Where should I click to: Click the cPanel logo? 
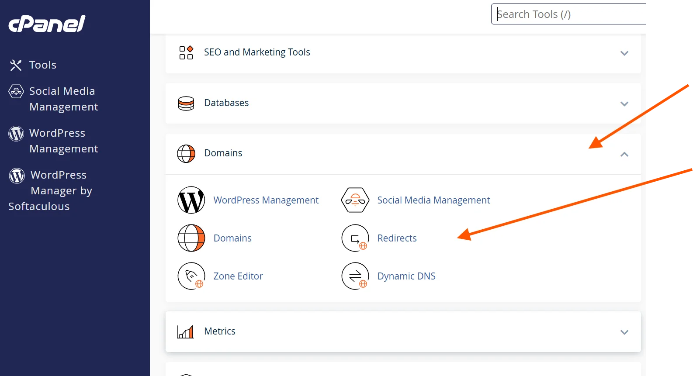pyautogui.click(x=47, y=24)
